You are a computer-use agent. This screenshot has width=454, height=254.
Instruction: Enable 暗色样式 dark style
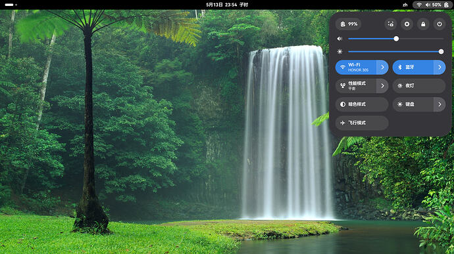click(x=362, y=104)
